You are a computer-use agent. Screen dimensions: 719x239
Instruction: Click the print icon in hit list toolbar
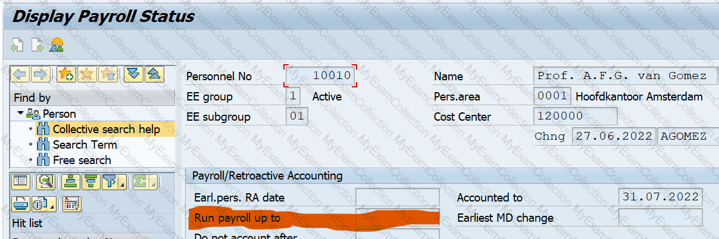pyautogui.click(x=21, y=203)
